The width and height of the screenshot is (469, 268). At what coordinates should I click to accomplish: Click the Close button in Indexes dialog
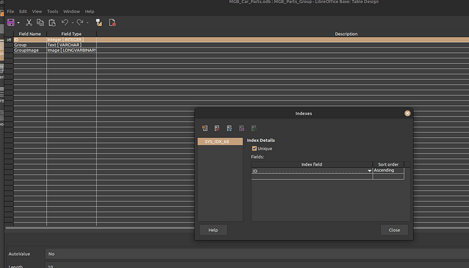point(394,230)
